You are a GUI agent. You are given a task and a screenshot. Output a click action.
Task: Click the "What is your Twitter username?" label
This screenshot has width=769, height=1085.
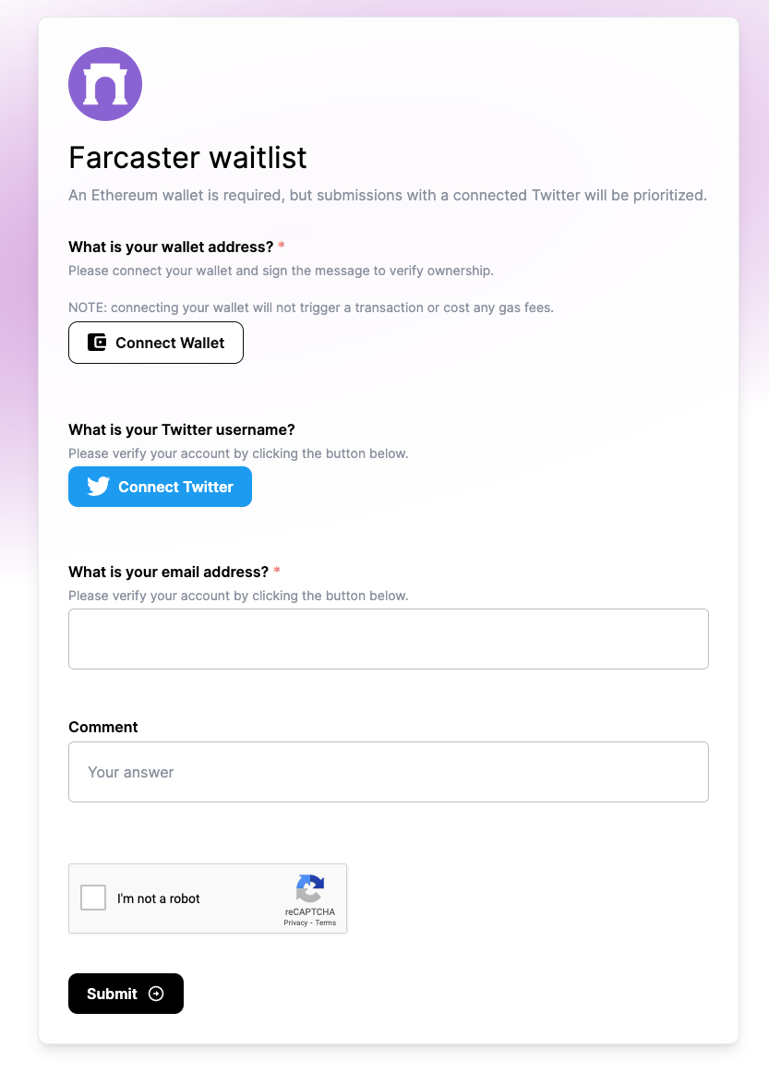(182, 429)
